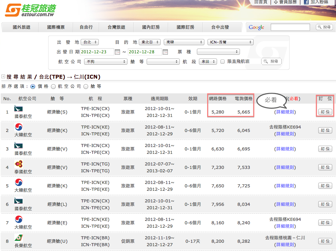The width and height of the screenshot is (336, 252).
Task: Open 詳細規則 link in row 1
Action: (285, 112)
